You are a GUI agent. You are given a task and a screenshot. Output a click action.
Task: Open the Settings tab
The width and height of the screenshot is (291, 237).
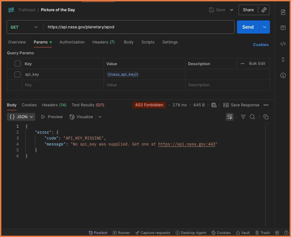tap(170, 42)
